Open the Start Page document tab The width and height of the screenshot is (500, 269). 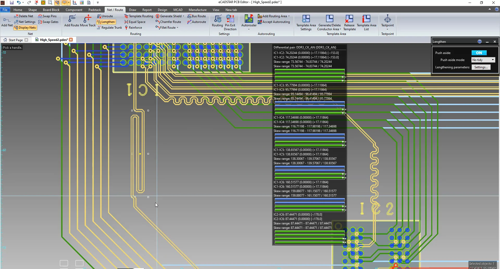(x=15, y=40)
